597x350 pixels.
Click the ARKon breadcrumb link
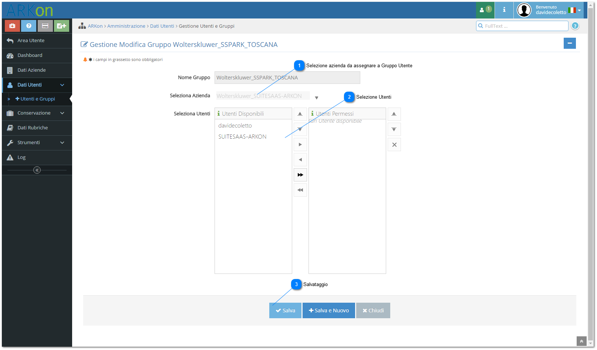pos(95,26)
